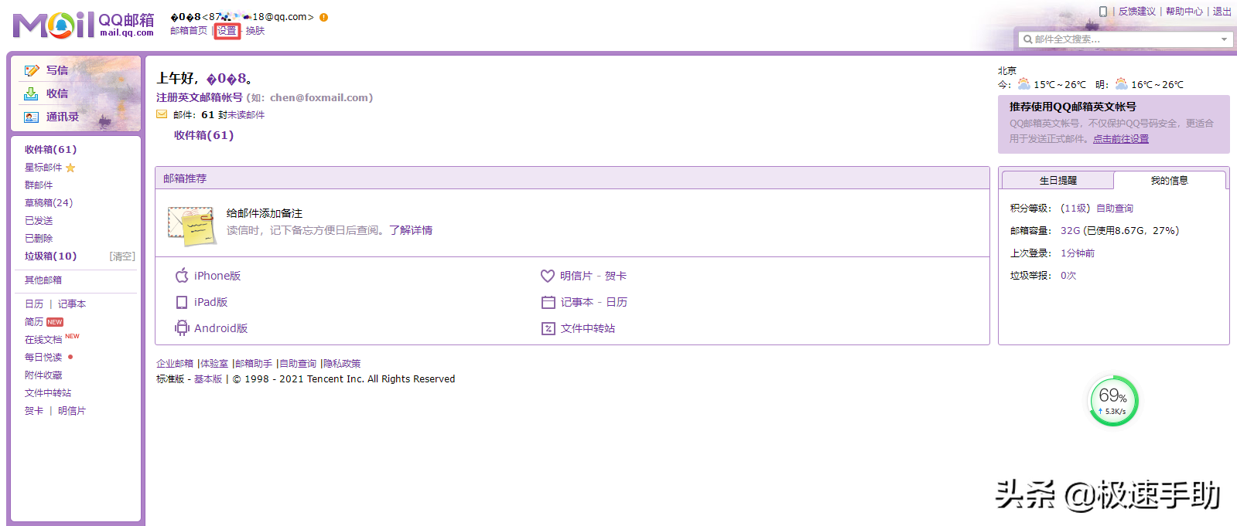Viewport: 1237px width, 526px height.
Task: Click 注册英文邮箱帐号 link
Action: (200, 97)
